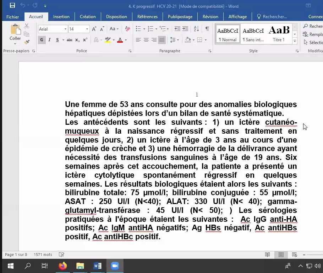Align text right
The image size is (323, 273).
(x=154, y=40)
